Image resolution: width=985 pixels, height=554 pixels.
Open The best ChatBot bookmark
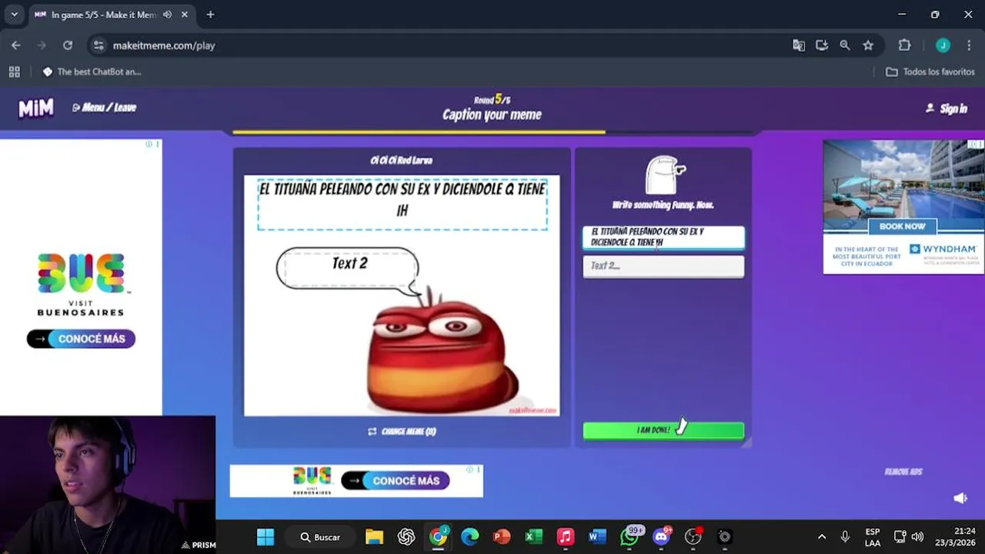[92, 72]
